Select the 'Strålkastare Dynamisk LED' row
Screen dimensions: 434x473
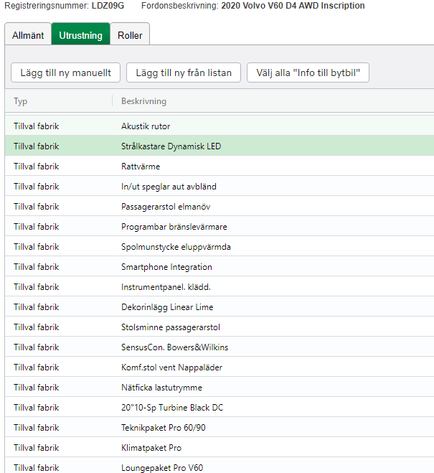[x=220, y=146]
